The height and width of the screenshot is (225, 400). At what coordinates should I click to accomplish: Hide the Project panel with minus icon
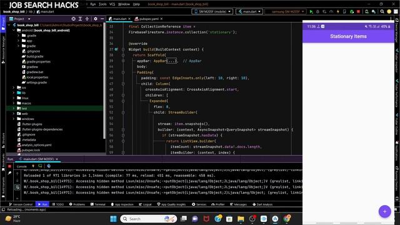(102, 19)
